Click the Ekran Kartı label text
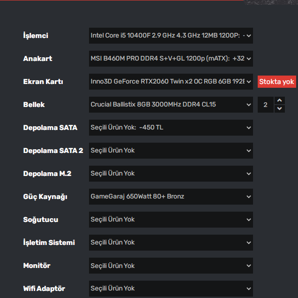298x298 pixels. coord(43,82)
